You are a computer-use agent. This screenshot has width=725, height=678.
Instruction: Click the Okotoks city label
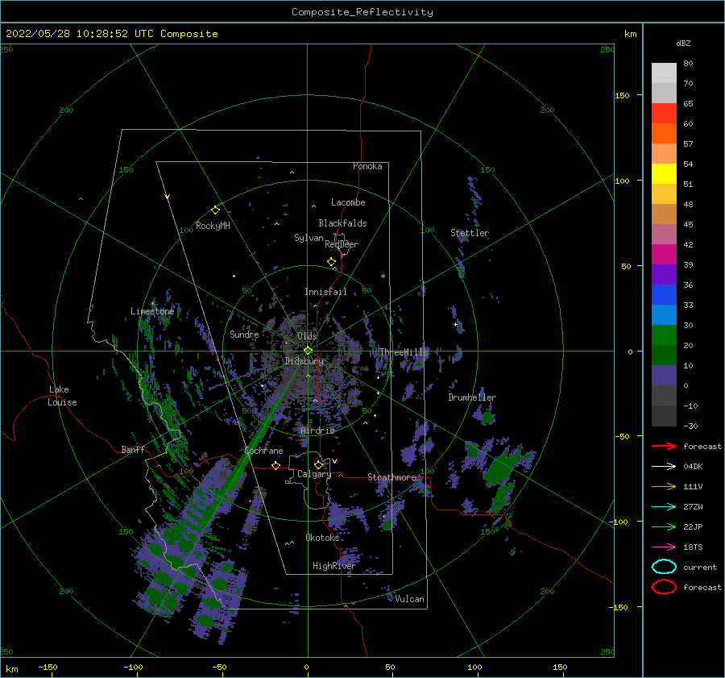(322, 537)
